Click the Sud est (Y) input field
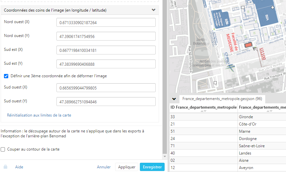Image resolution: width=286 pixels, height=172 pixels. [x=106, y=64]
